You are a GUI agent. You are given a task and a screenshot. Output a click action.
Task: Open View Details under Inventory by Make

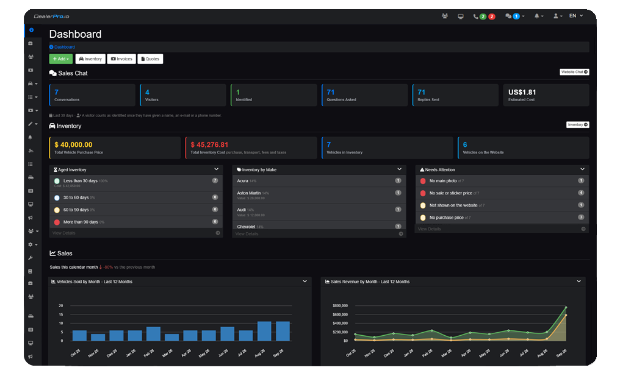pos(247,234)
